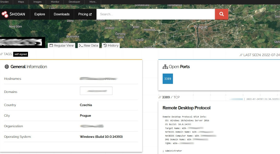Open Images in the top bar
The height and width of the screenshot is (154, 280).
point(37,2)
